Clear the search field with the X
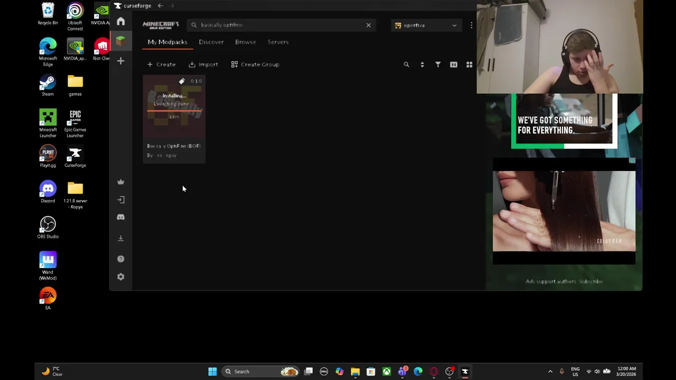The width and height of the screenshot is (676, 380). (369, 25)
